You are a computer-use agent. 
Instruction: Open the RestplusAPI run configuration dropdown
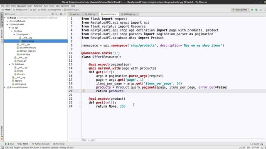241,10
